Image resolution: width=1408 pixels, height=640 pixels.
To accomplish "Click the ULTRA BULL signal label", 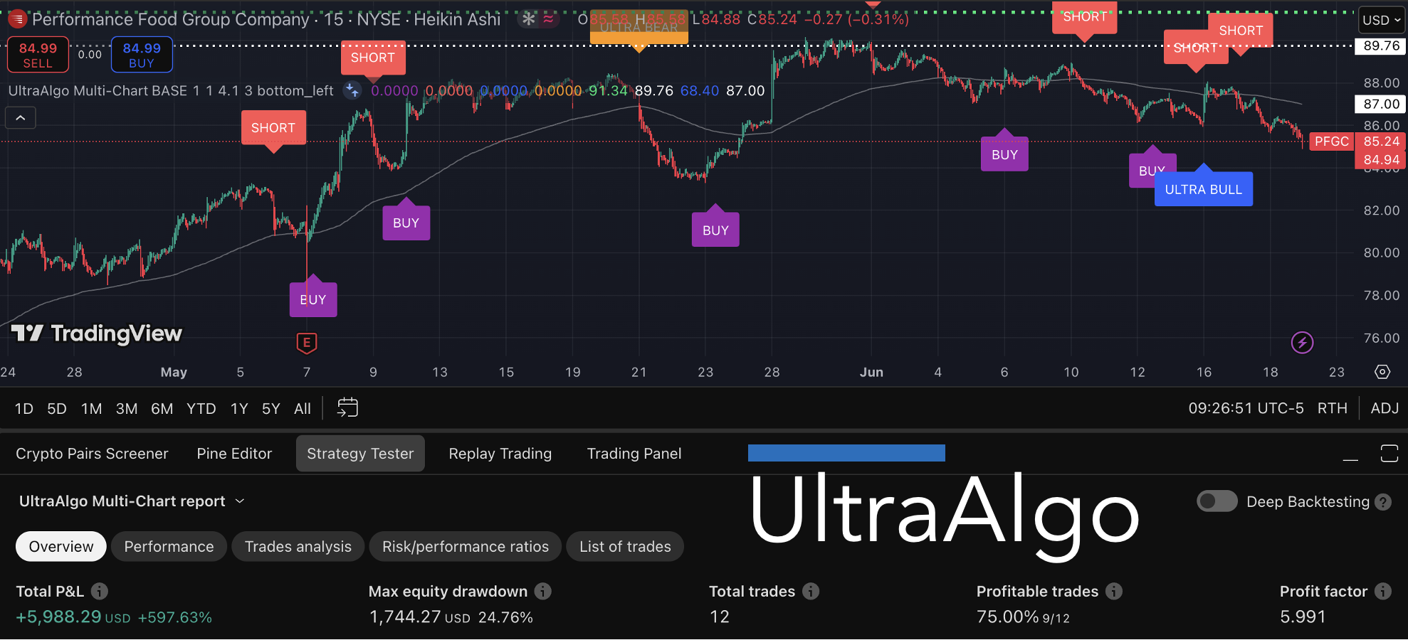I will point(1204,189).
